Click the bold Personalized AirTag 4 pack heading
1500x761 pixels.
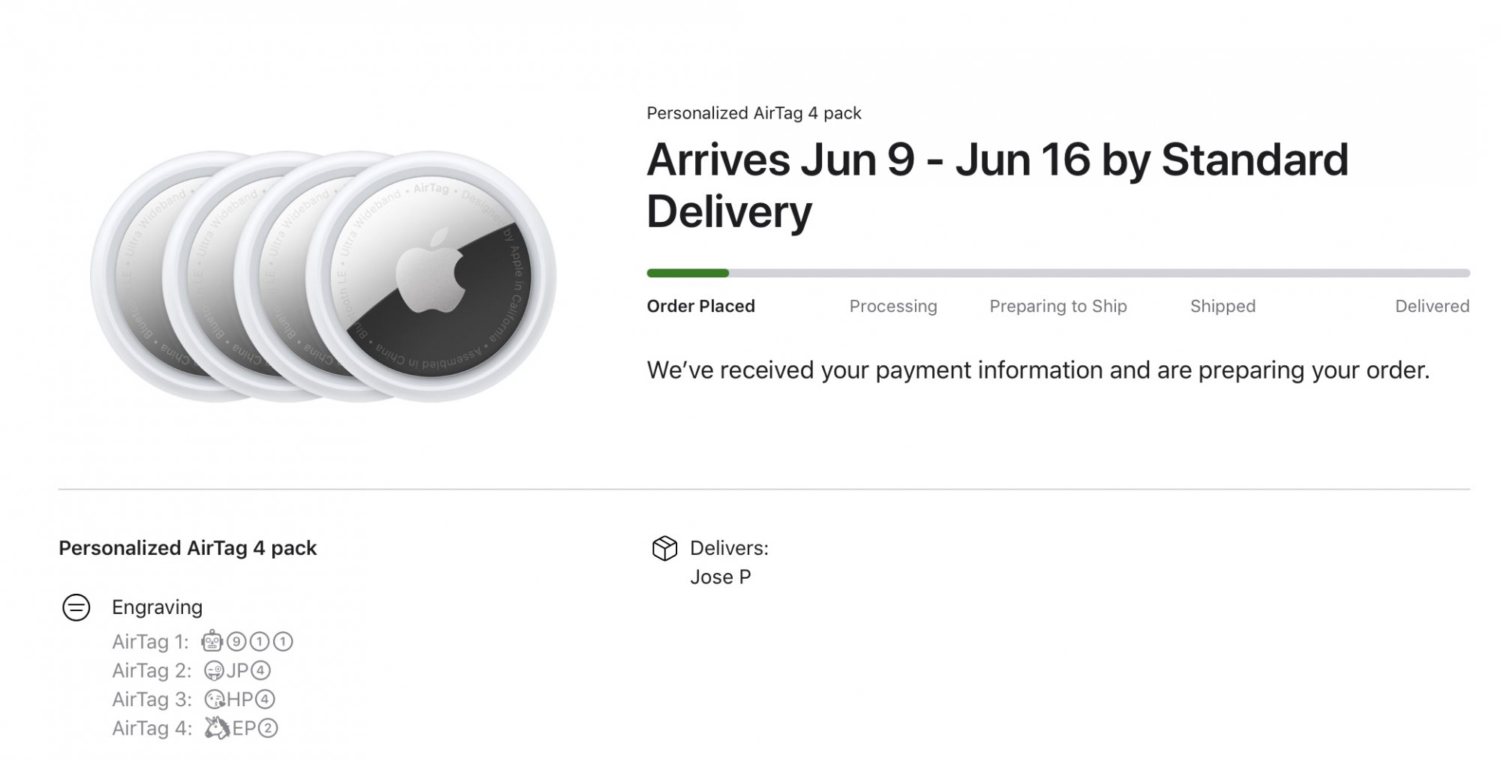tap(187, 548)
